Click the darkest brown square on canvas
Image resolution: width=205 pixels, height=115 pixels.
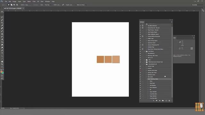pyautogui.click(x=100, y=59)
